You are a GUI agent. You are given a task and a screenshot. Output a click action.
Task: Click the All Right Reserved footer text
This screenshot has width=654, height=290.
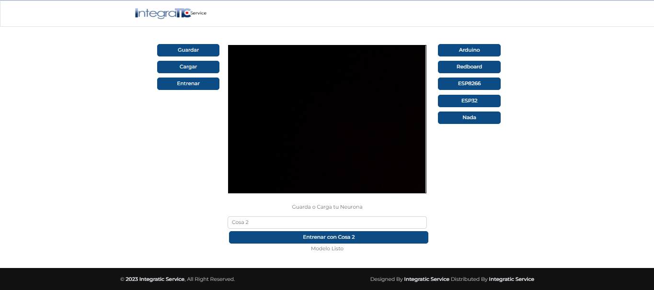(211, 279)
